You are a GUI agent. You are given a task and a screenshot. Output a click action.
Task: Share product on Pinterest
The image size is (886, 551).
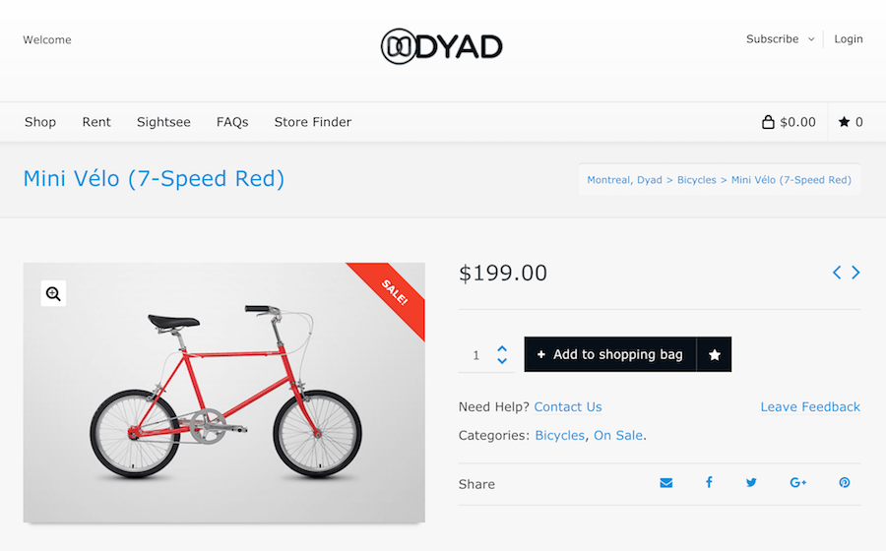[844, 483]
